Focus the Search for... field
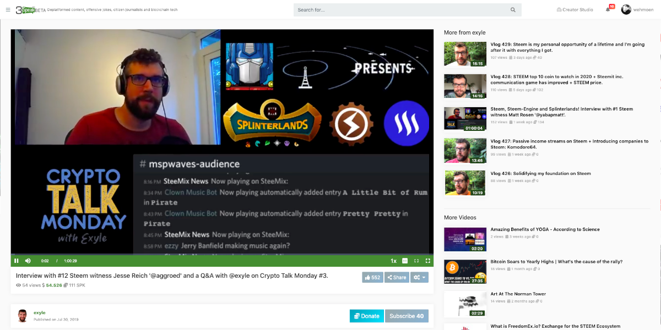661x330 pixels. 408,10
